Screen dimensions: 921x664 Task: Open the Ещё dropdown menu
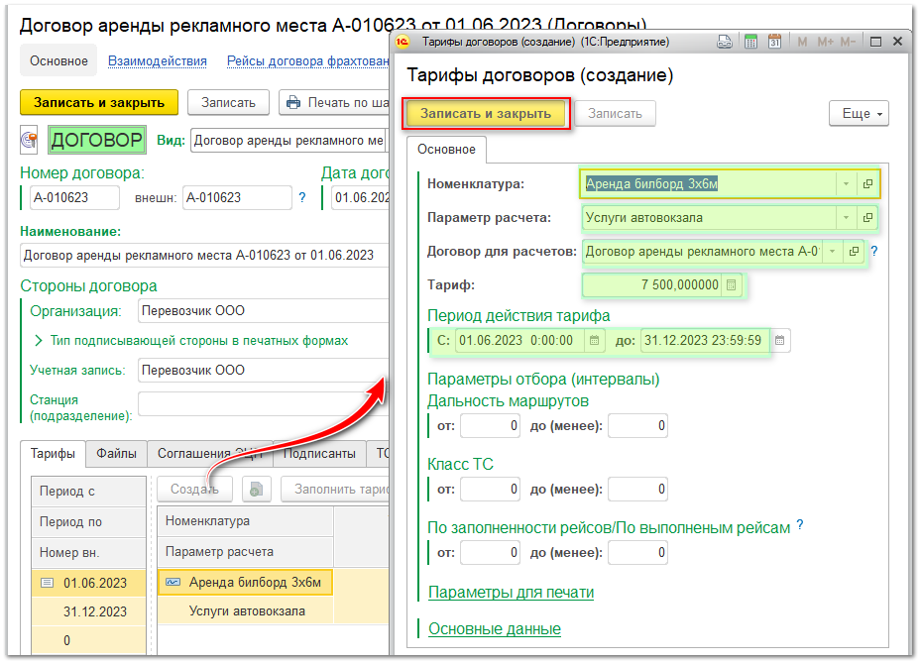coord(857,113)
